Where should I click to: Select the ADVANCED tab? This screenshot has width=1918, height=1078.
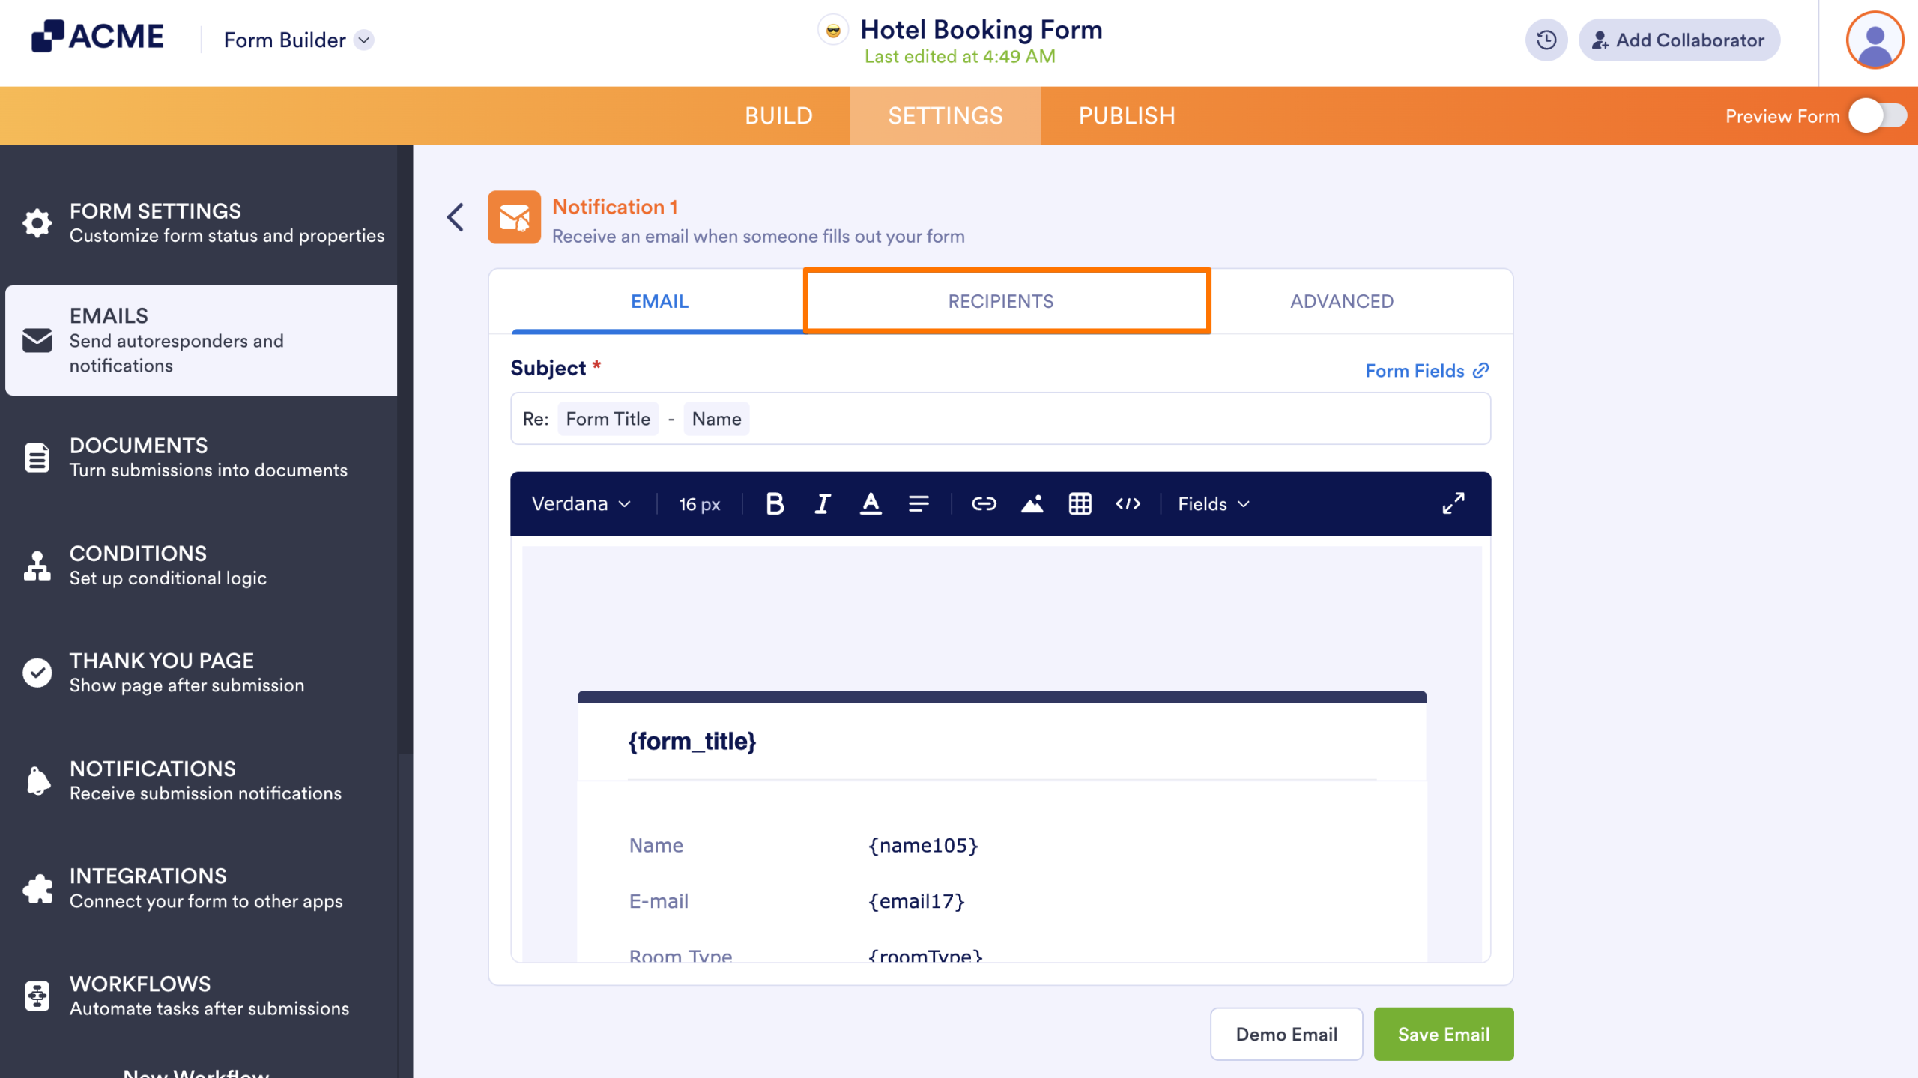pyautogui.click(x=1342, y=301)
